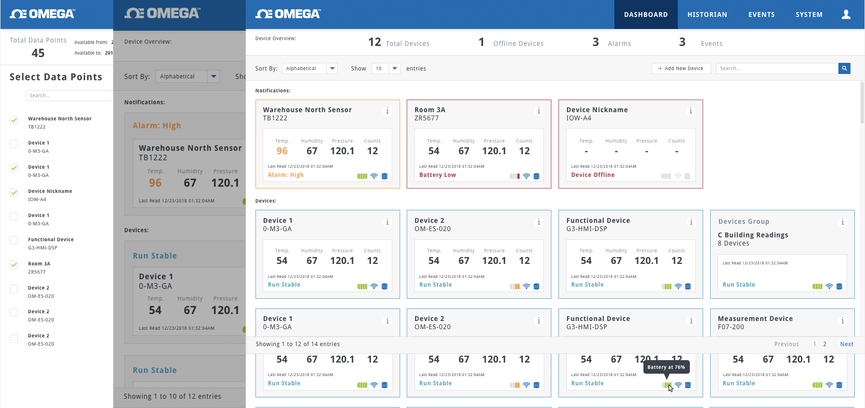The height and width of the screenshot is (408, 865).
Task: Uncheck Warehouse North Sensor data point
Action: (x=14, y=120)
